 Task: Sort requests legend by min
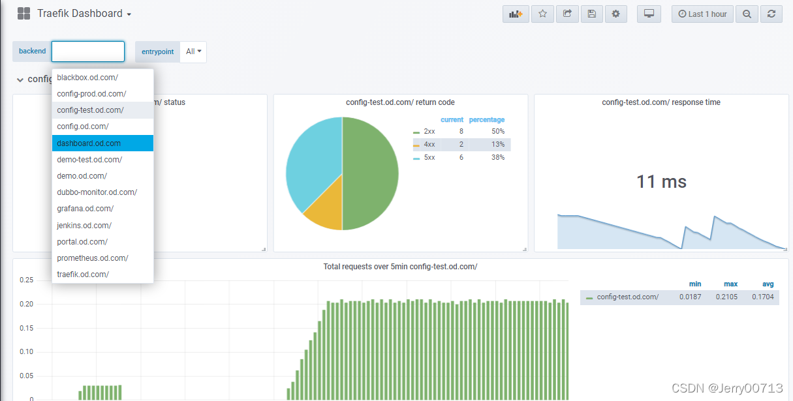(x=695, y=284)
